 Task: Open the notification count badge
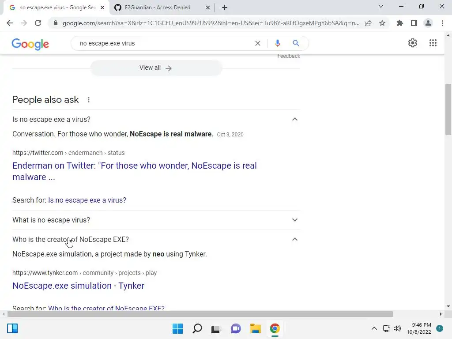[440, 328]
